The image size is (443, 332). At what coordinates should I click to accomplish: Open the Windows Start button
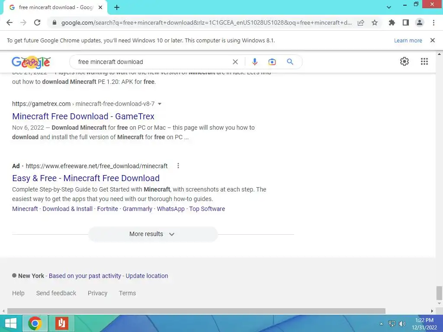(11, 323)
